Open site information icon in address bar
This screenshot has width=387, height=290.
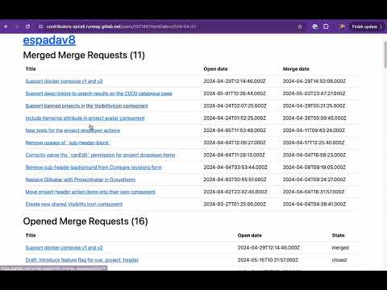point(40,27)
